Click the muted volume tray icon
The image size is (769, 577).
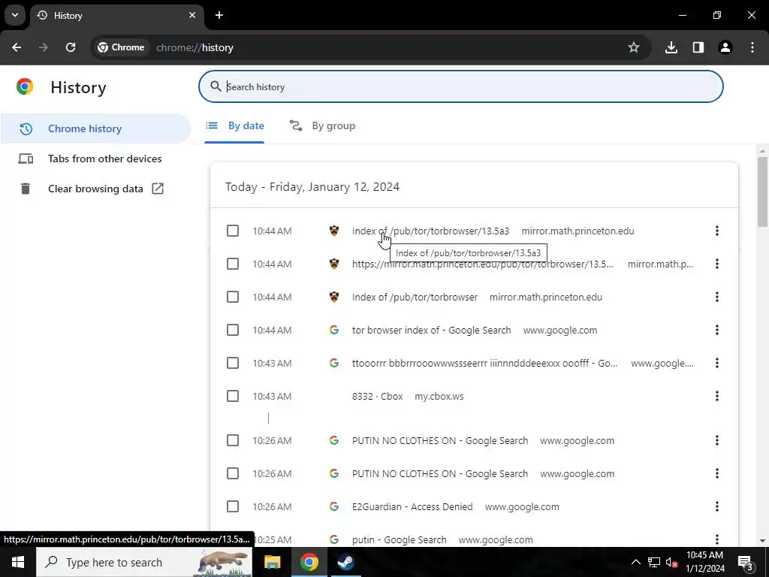click(672, 562)
